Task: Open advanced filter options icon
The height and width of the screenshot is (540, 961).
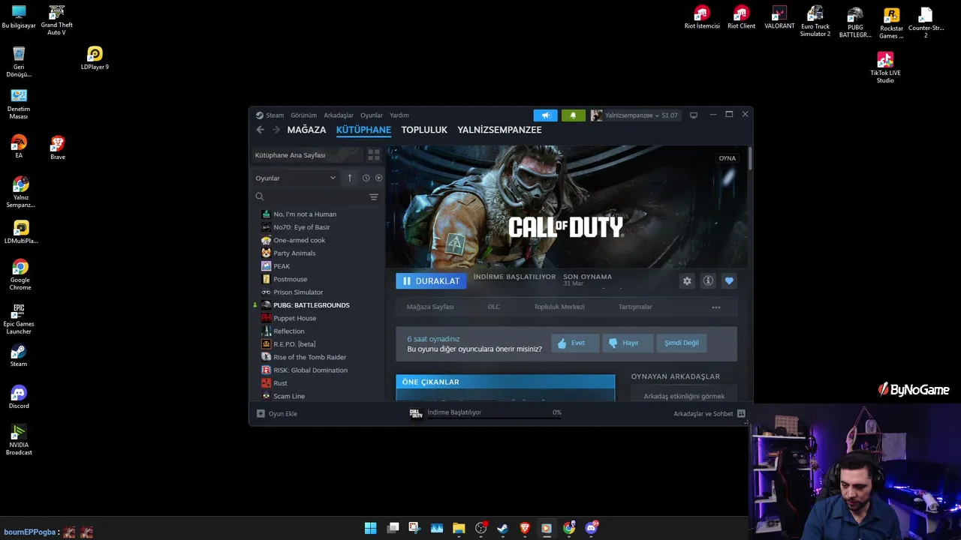Action: point(374,196)
